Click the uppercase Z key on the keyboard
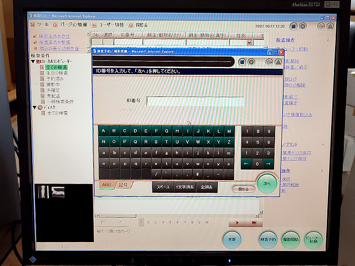This screenshot has width=355, height=266. point(229,142)
